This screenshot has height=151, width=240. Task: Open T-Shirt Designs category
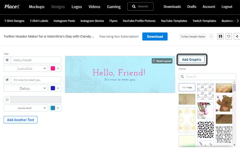tap(14, 21)
